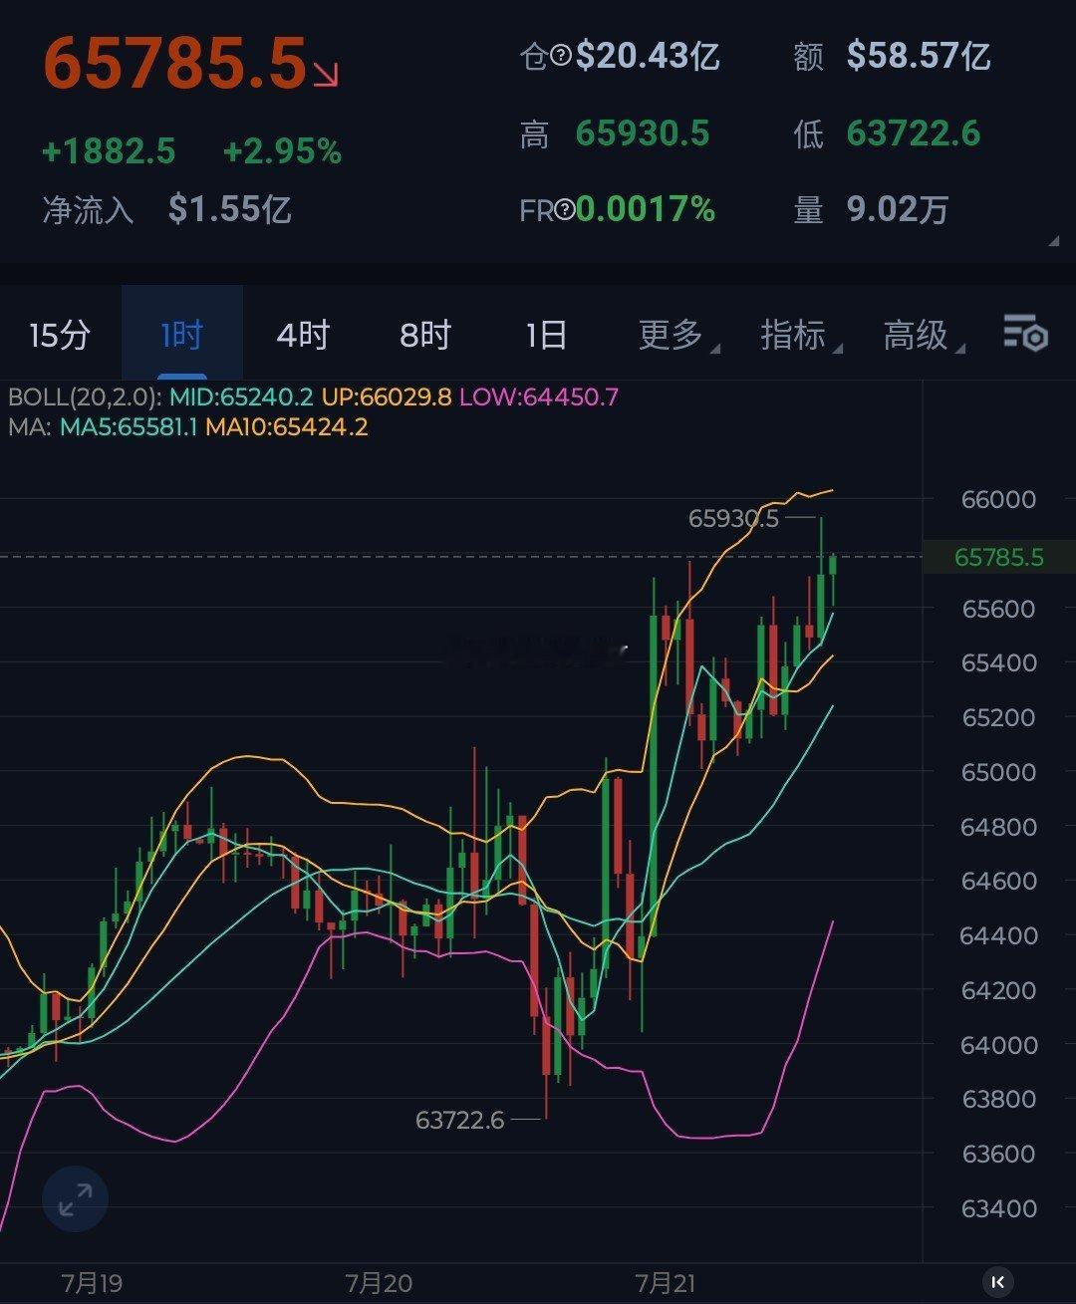Tap the BOLL UP:66029.8 value

387,396
